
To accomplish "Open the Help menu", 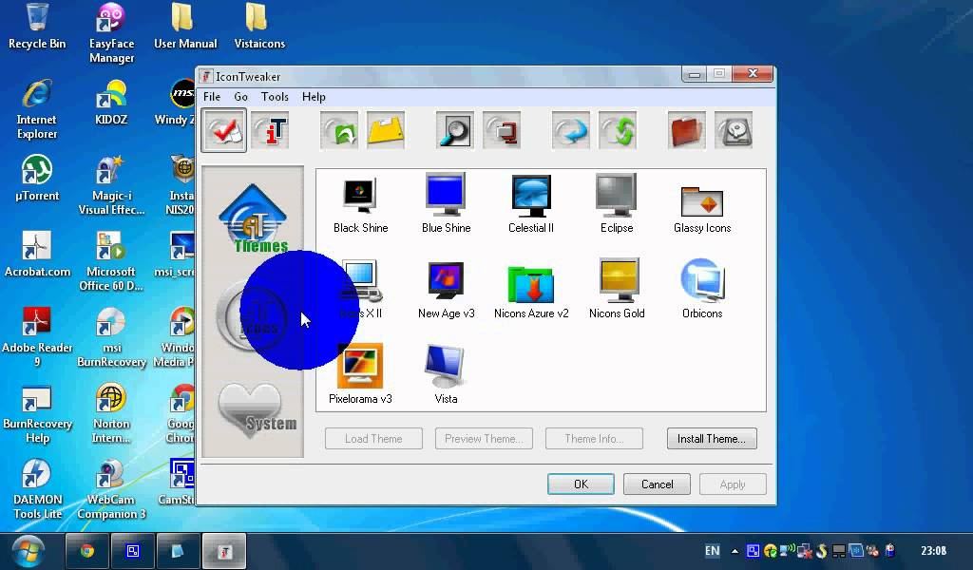I will pos(314,97).
